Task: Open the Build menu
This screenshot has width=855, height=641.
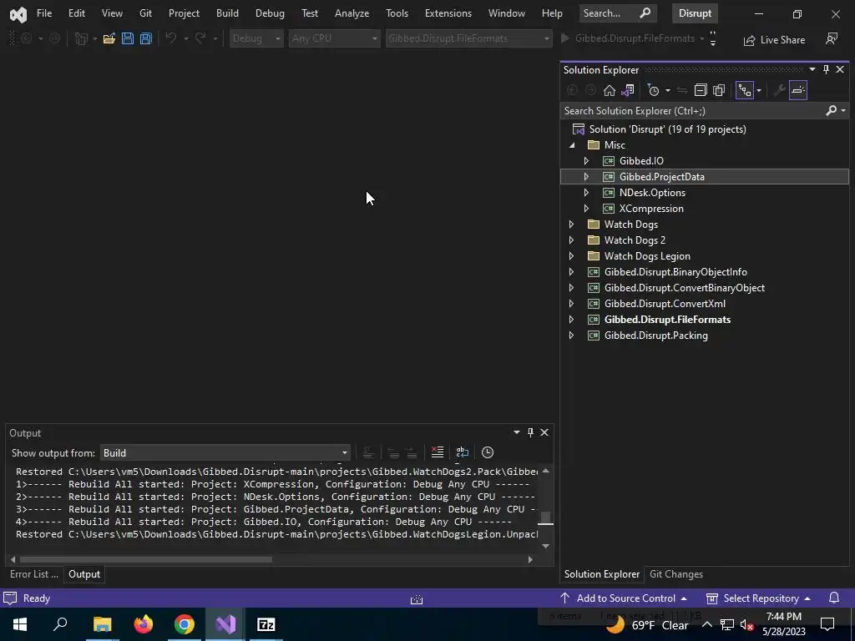Action: 227,13
